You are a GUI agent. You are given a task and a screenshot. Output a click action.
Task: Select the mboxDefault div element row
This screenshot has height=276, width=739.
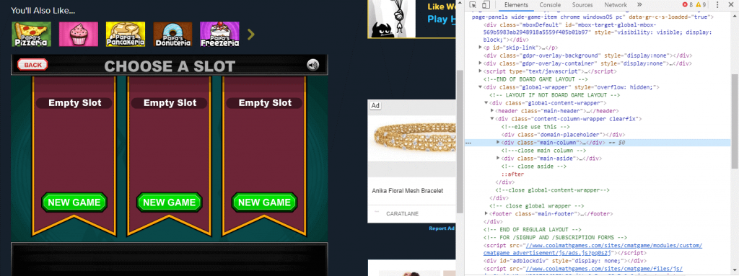tap(598, 32)
